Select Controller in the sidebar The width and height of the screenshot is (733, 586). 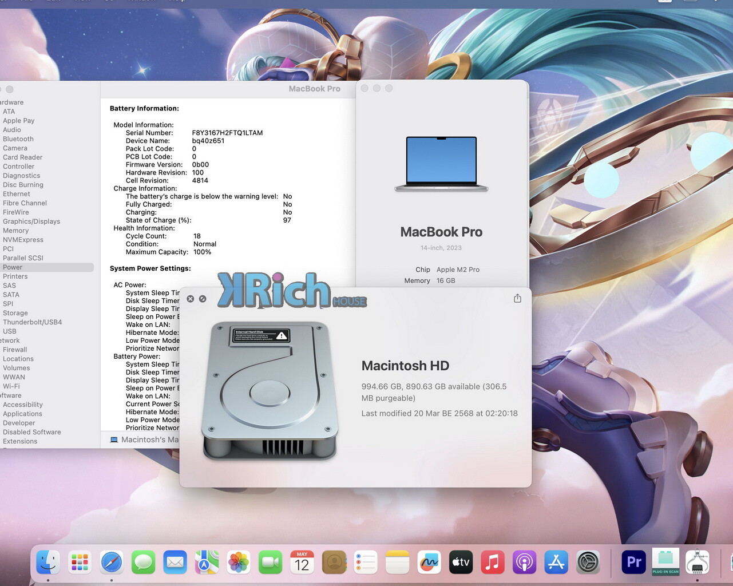[x=19, y=167]
